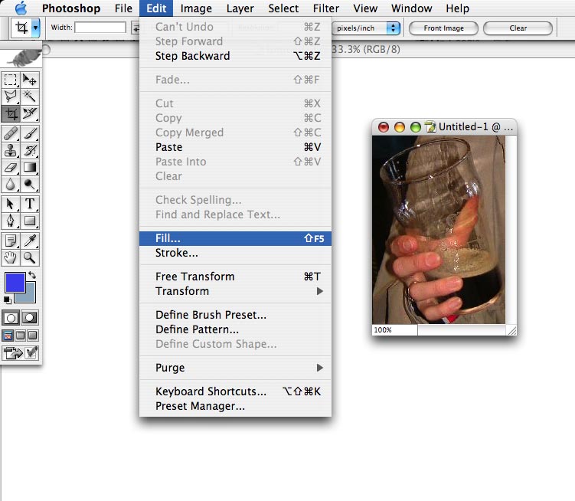Select the Slice tool
Screen dimensions: 575x501
pyautogui.click(x=30, y=114)
